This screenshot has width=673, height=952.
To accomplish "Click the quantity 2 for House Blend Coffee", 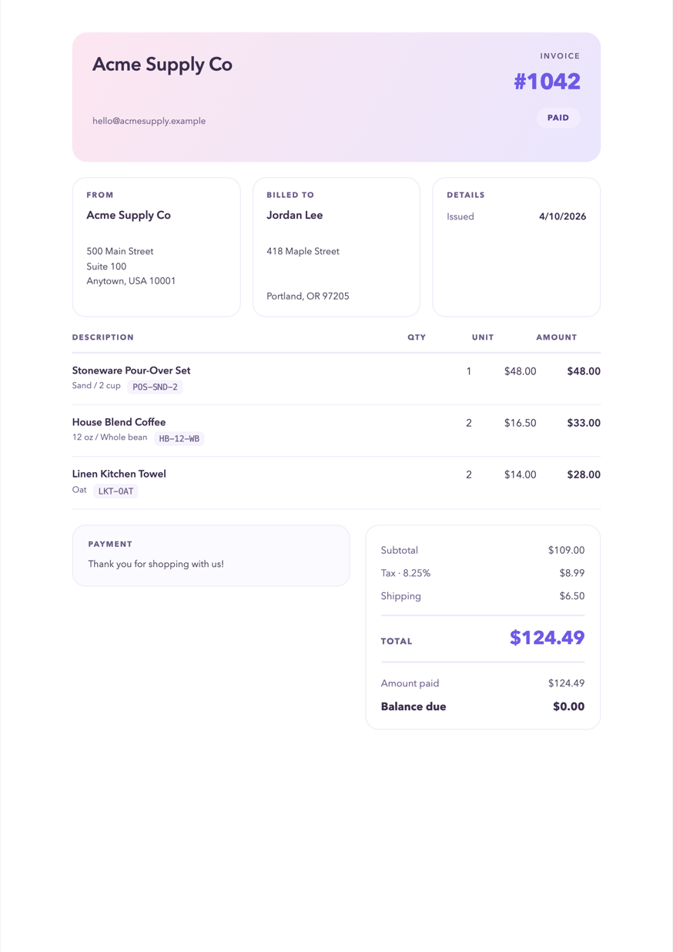I will pyautogui.click(x=469, y=423).
